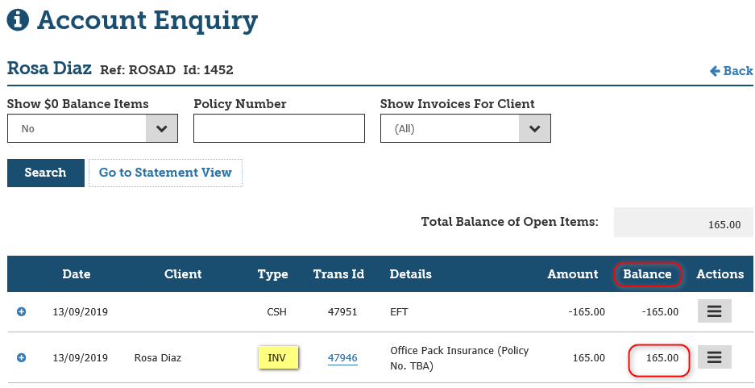Click the Trans Id column header

click(338, 274)
